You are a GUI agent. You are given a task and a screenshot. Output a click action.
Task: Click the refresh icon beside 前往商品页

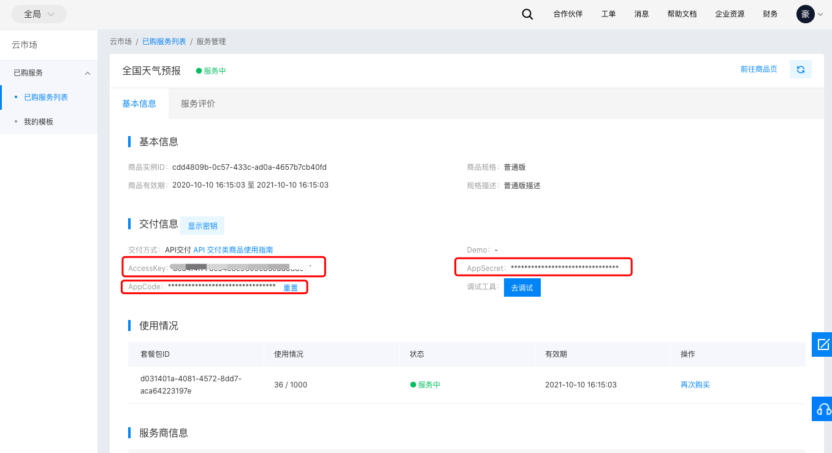(x=800, y=69)
